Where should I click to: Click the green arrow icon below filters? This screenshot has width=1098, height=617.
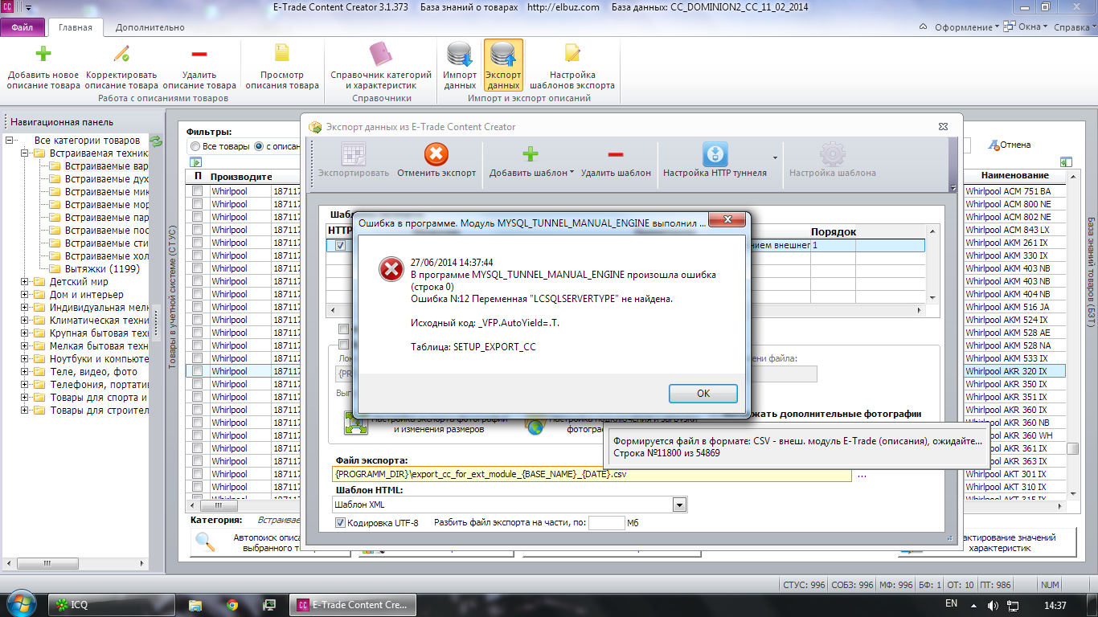click(195, 162)
